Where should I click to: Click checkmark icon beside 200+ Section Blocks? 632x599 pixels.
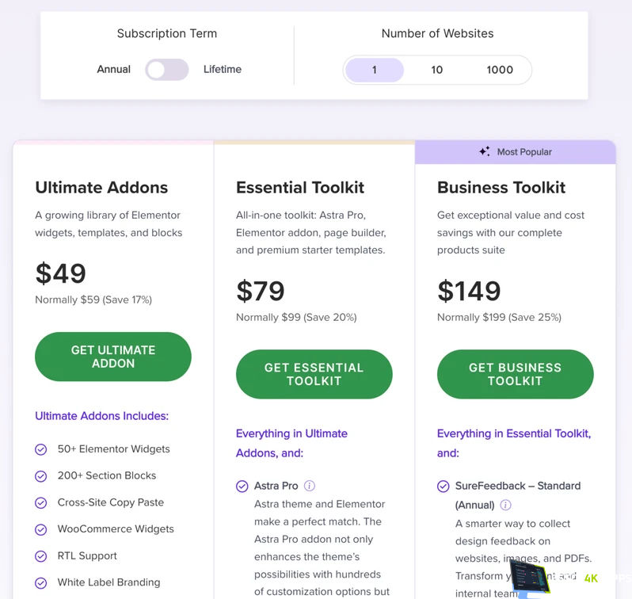[40, 476]
